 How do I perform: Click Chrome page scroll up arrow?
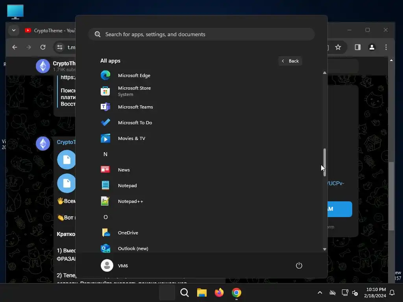[391, 60]
